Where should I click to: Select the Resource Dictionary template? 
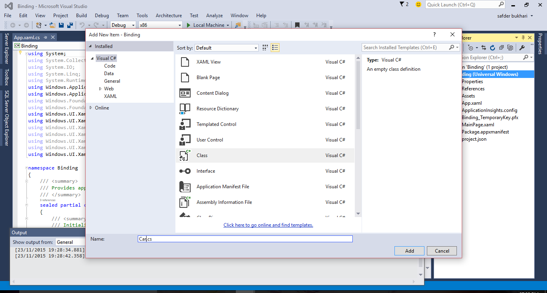tap(265, 109)
